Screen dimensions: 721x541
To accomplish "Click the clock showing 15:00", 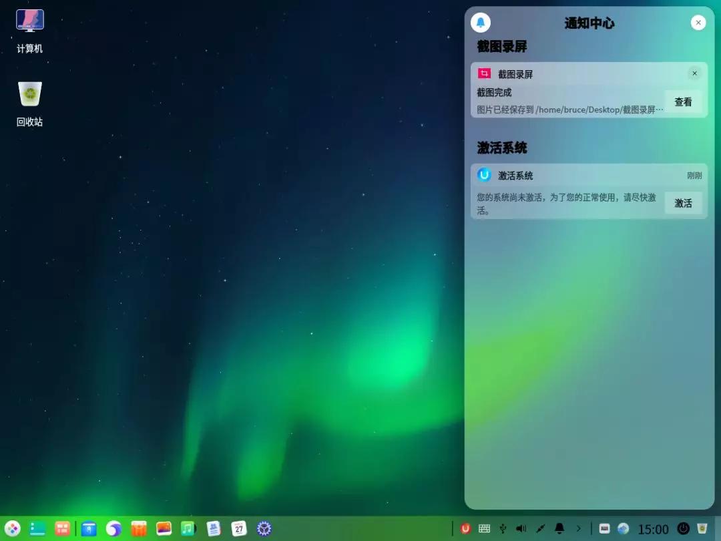I will click(654, 528).
